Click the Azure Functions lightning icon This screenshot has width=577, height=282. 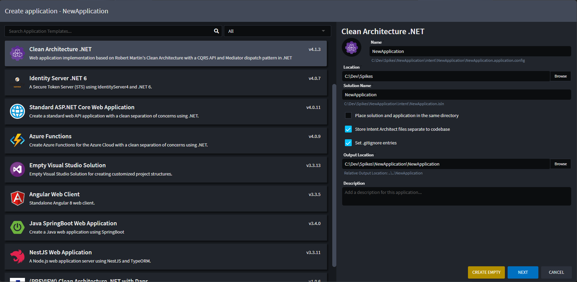(17, 140)
